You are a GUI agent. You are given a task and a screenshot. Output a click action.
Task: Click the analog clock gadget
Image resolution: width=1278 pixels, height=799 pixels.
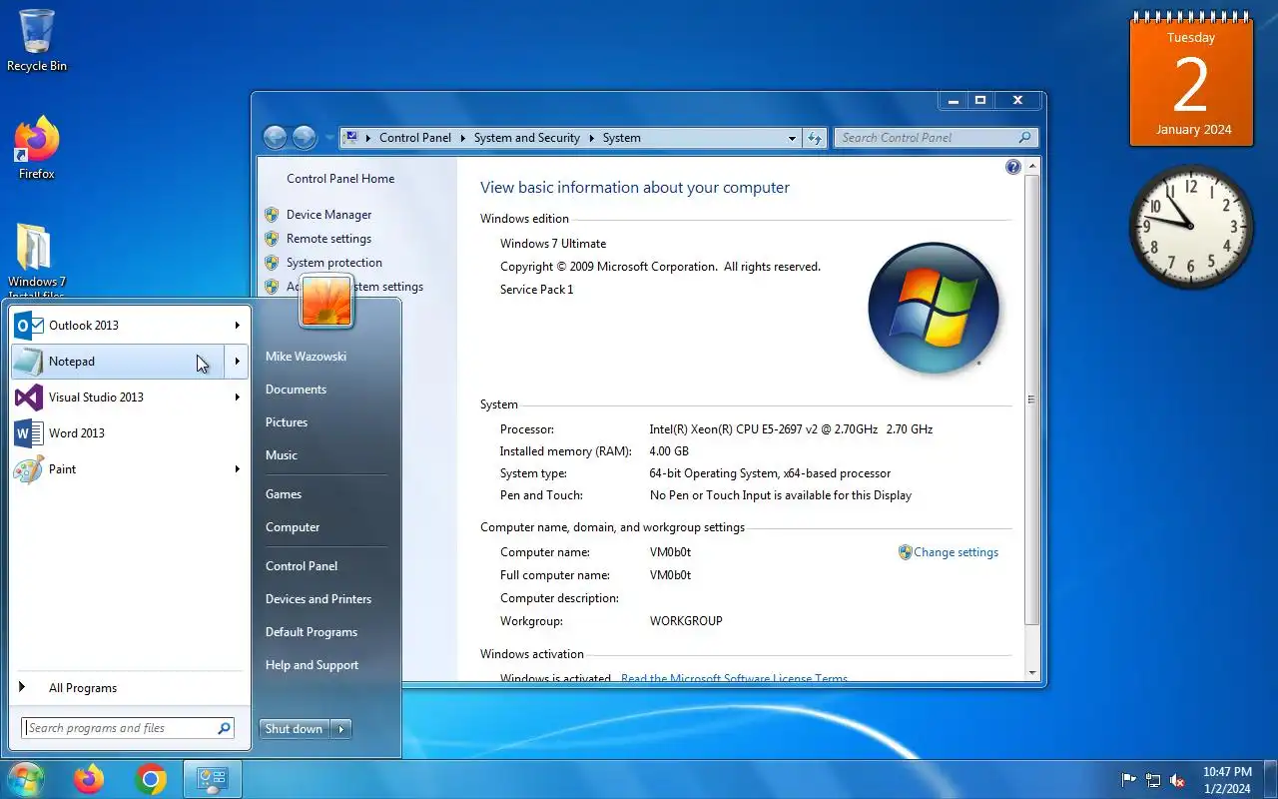(1191, 227)
